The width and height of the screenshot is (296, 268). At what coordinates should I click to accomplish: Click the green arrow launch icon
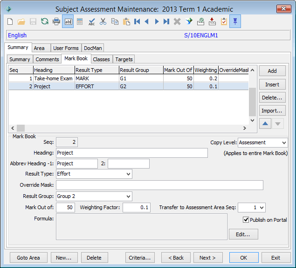(x=189, y=21)
